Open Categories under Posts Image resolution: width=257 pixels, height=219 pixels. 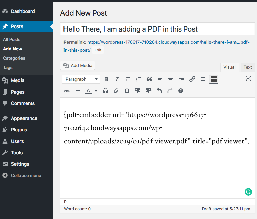pyautogui.click(x=14, y=58)
